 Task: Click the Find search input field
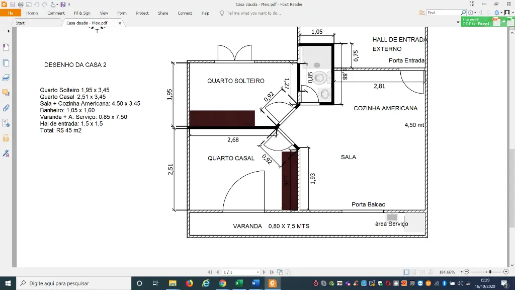click(443, 13)
